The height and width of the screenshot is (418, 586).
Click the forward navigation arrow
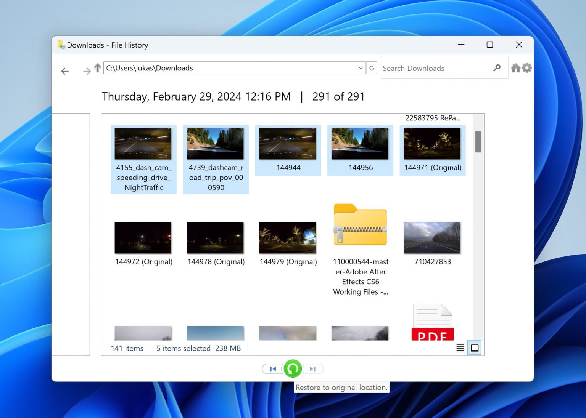click(87, 71)
